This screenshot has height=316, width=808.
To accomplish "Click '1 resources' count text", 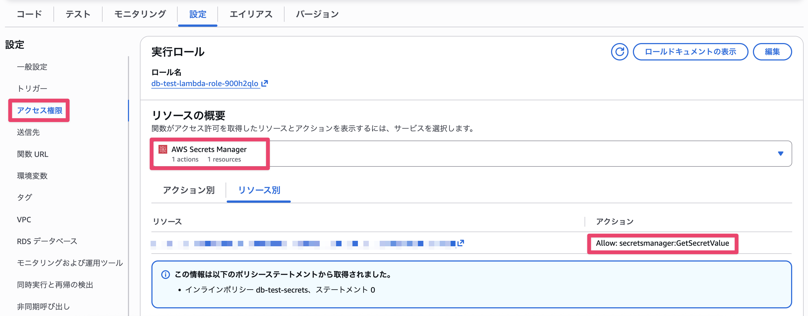I will tap(224, 159).
